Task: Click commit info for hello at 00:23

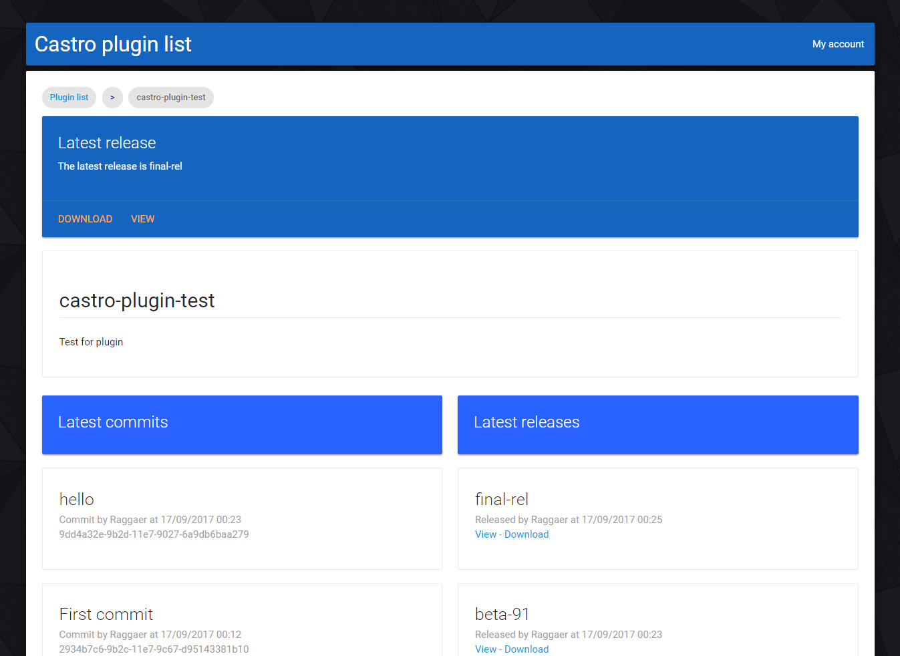Action: click(x=150, y=520)
